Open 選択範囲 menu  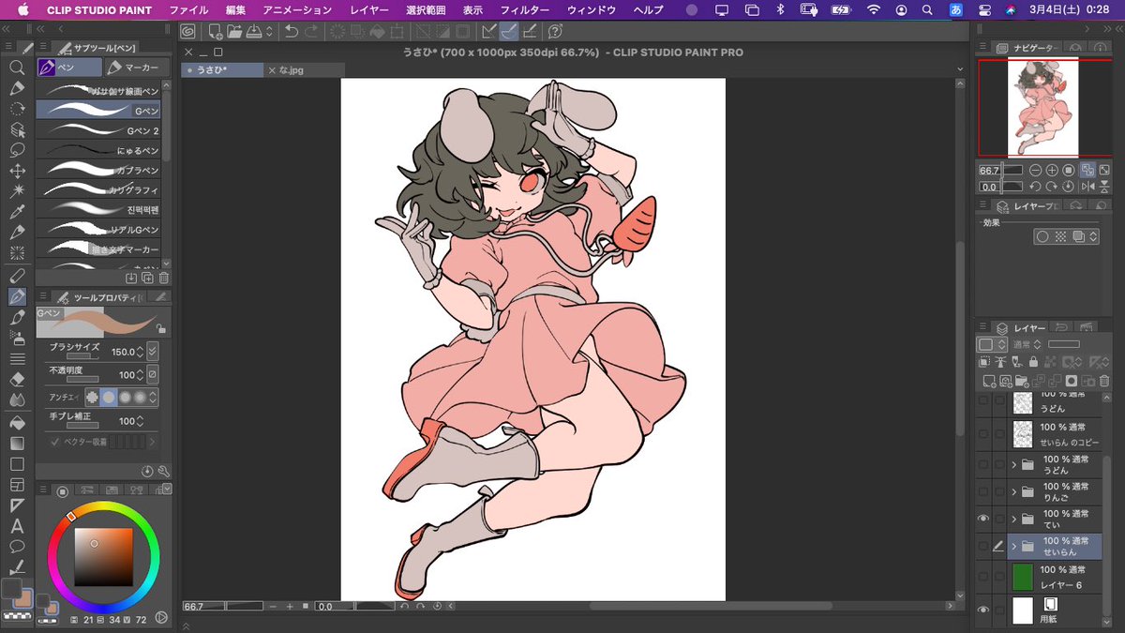pyautogui.click(x=427, y=9)
